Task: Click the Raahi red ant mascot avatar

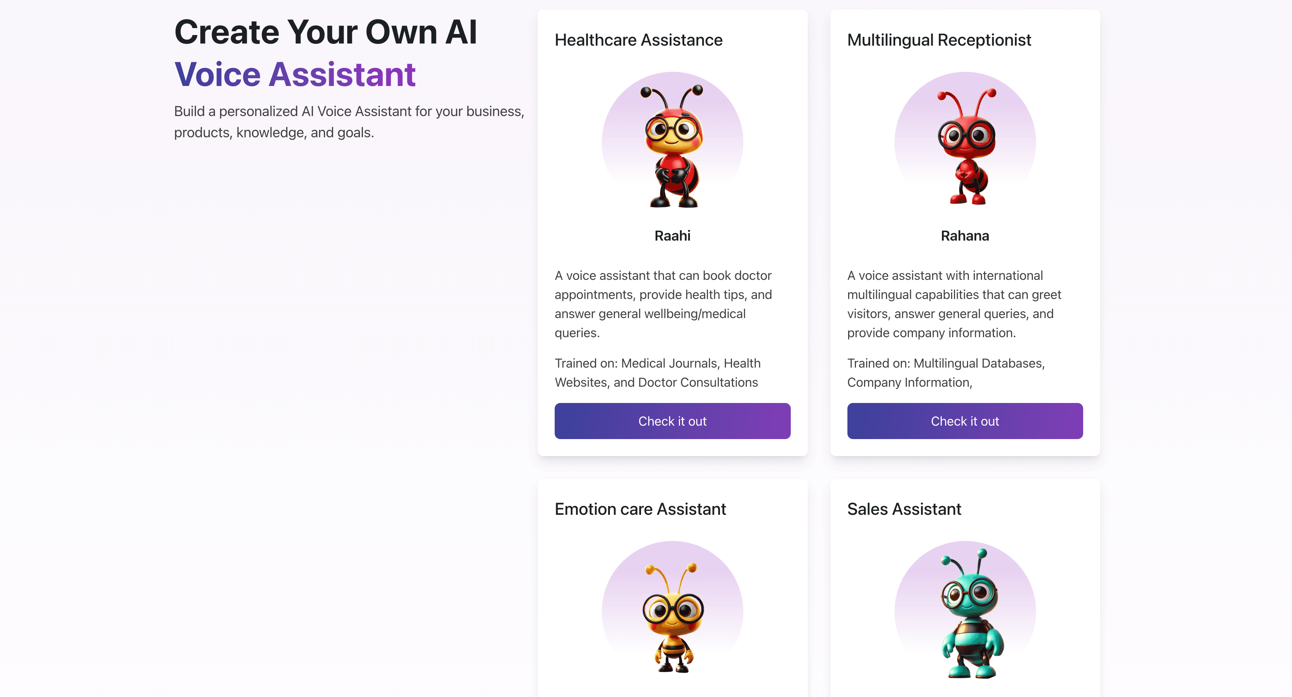Action: click(672, 145)
